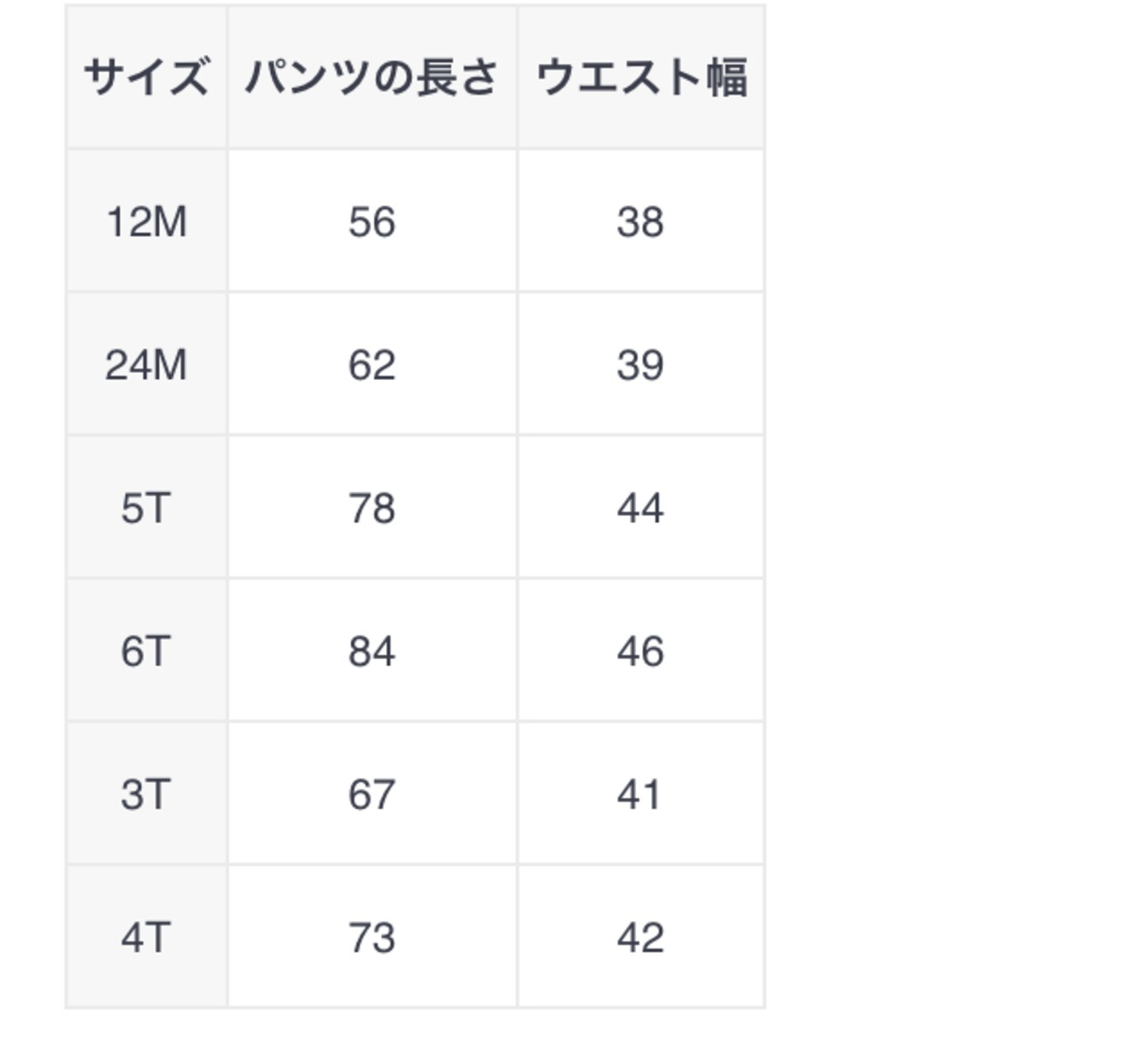
Task: Click waist width value 46
Action: 640,651
